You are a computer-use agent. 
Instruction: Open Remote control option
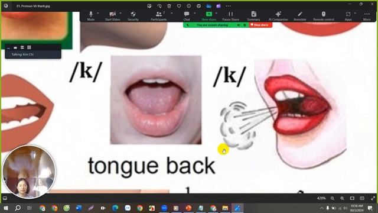coord(324,16)
